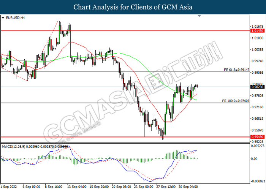Click the 0.95870 price axis value

[258, 130]
